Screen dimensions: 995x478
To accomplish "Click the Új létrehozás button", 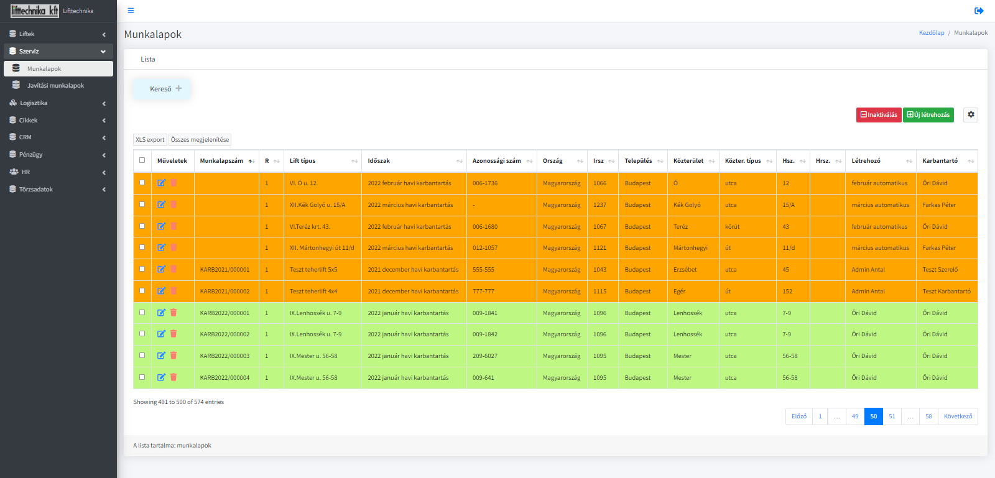I will click(928, 115).
